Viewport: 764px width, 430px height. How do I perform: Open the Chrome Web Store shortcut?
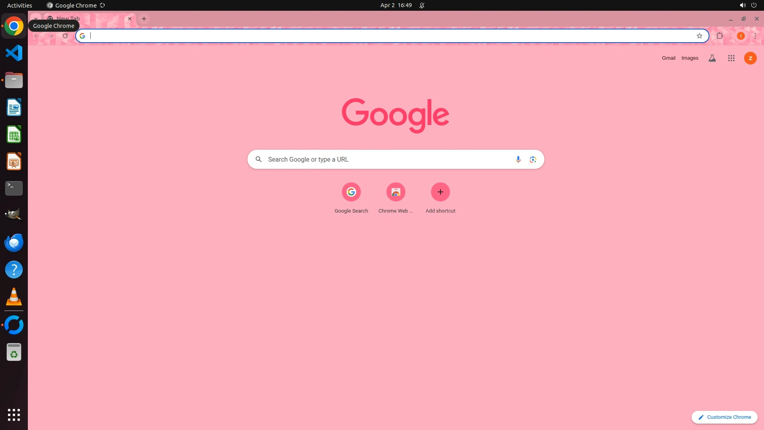(x=396, y=192)
